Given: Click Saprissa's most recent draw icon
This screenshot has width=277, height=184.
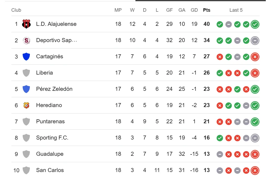Looking at the screenshot, I should [255, 40].
